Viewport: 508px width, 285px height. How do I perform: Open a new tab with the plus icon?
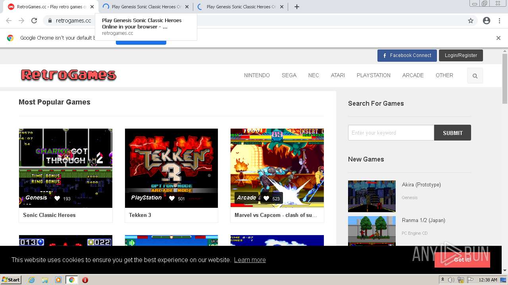point(296,7)
